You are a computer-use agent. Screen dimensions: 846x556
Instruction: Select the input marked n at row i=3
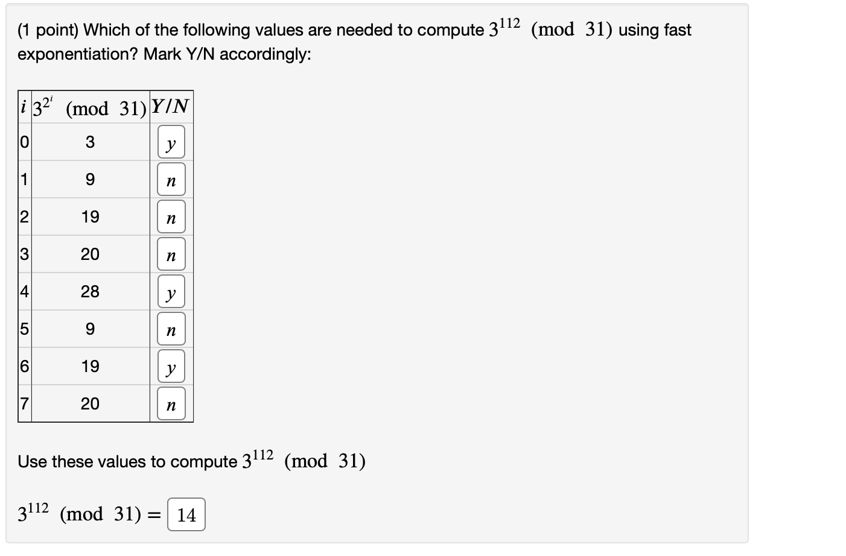click(x=171, y=254)
